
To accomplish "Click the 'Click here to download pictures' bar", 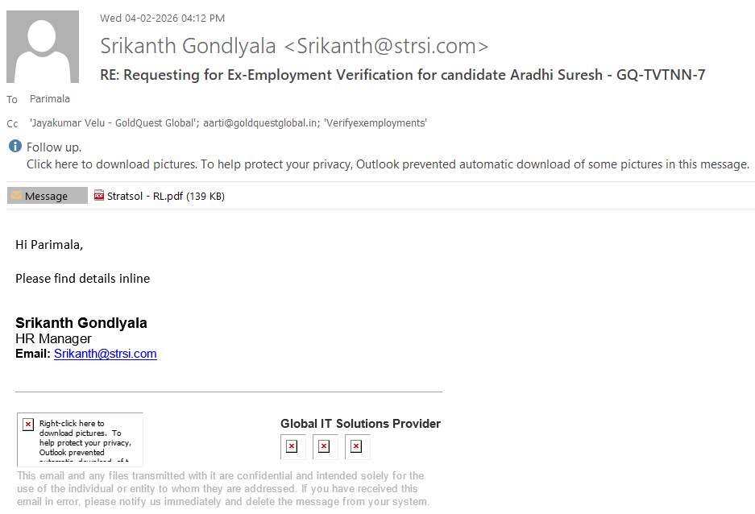I will click(387, 164).
